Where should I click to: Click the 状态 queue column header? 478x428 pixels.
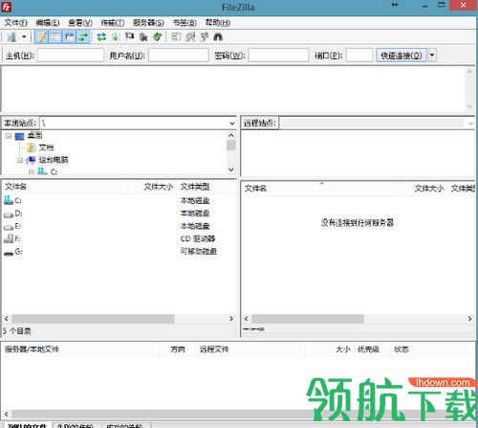[x=401, y=349]
